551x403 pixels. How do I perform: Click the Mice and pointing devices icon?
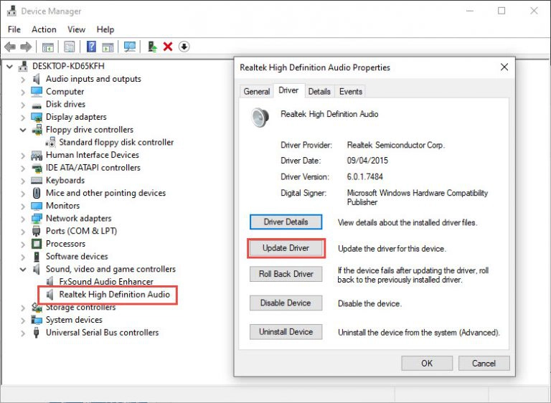(37, 193)
